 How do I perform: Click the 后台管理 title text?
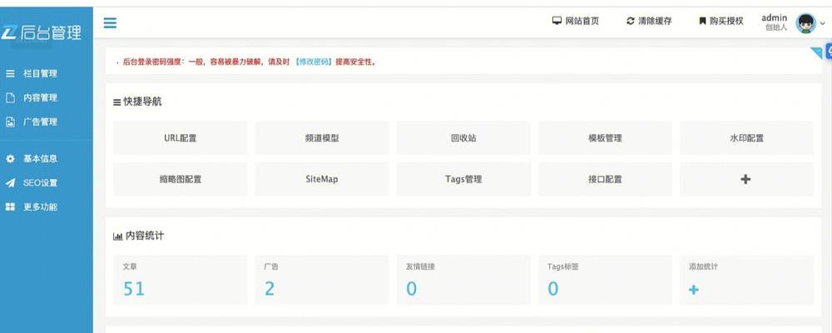click(x=51, y=32)
